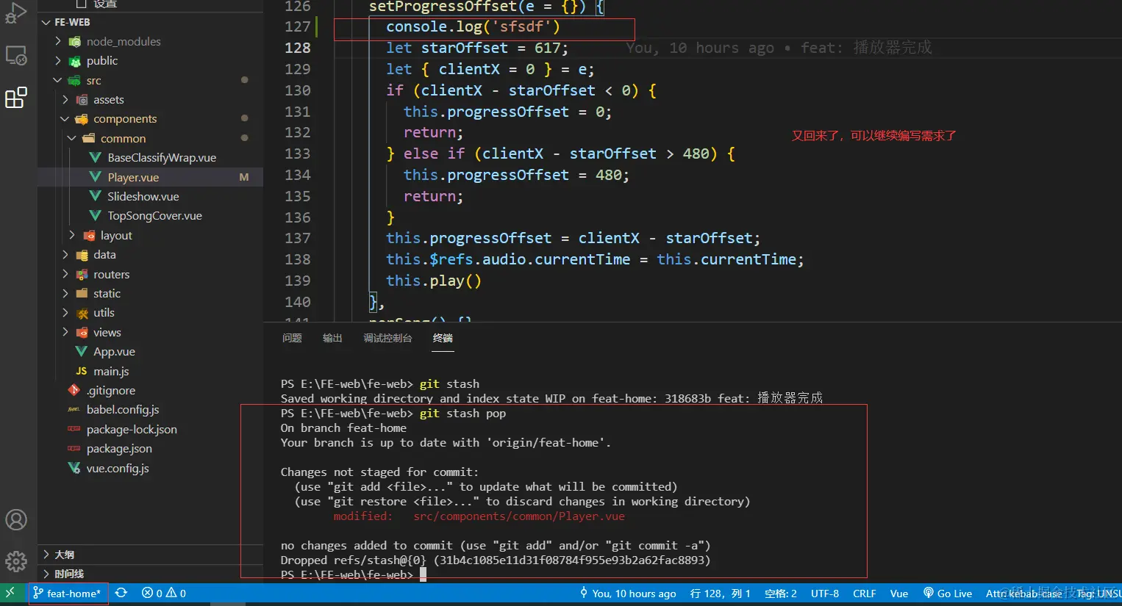Open the Remote Explorer view

click(15, 56)
